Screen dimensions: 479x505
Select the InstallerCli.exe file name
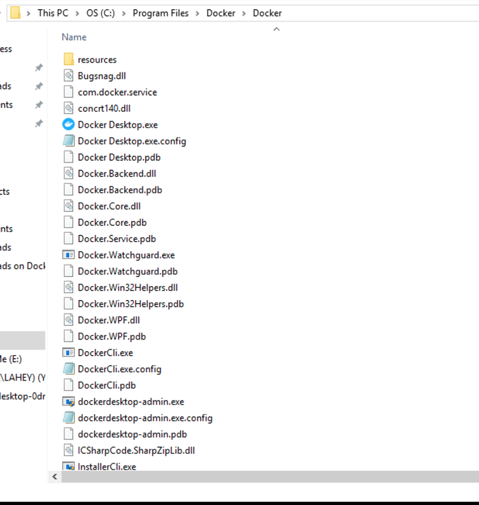coord(107,466)
